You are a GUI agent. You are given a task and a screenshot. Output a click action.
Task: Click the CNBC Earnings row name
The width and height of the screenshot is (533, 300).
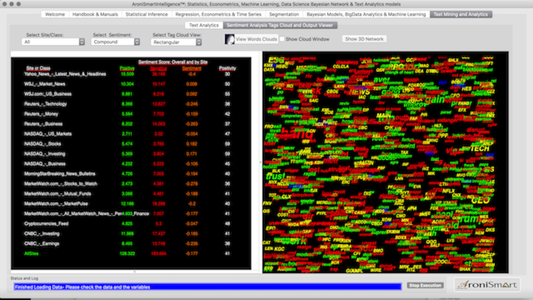[42, 244]
